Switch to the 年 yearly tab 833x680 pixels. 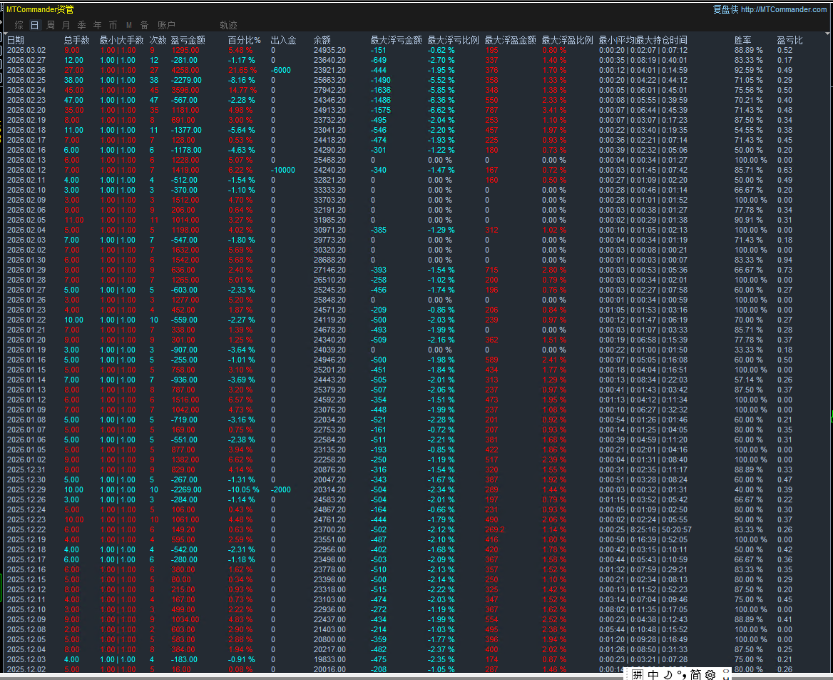97,25
